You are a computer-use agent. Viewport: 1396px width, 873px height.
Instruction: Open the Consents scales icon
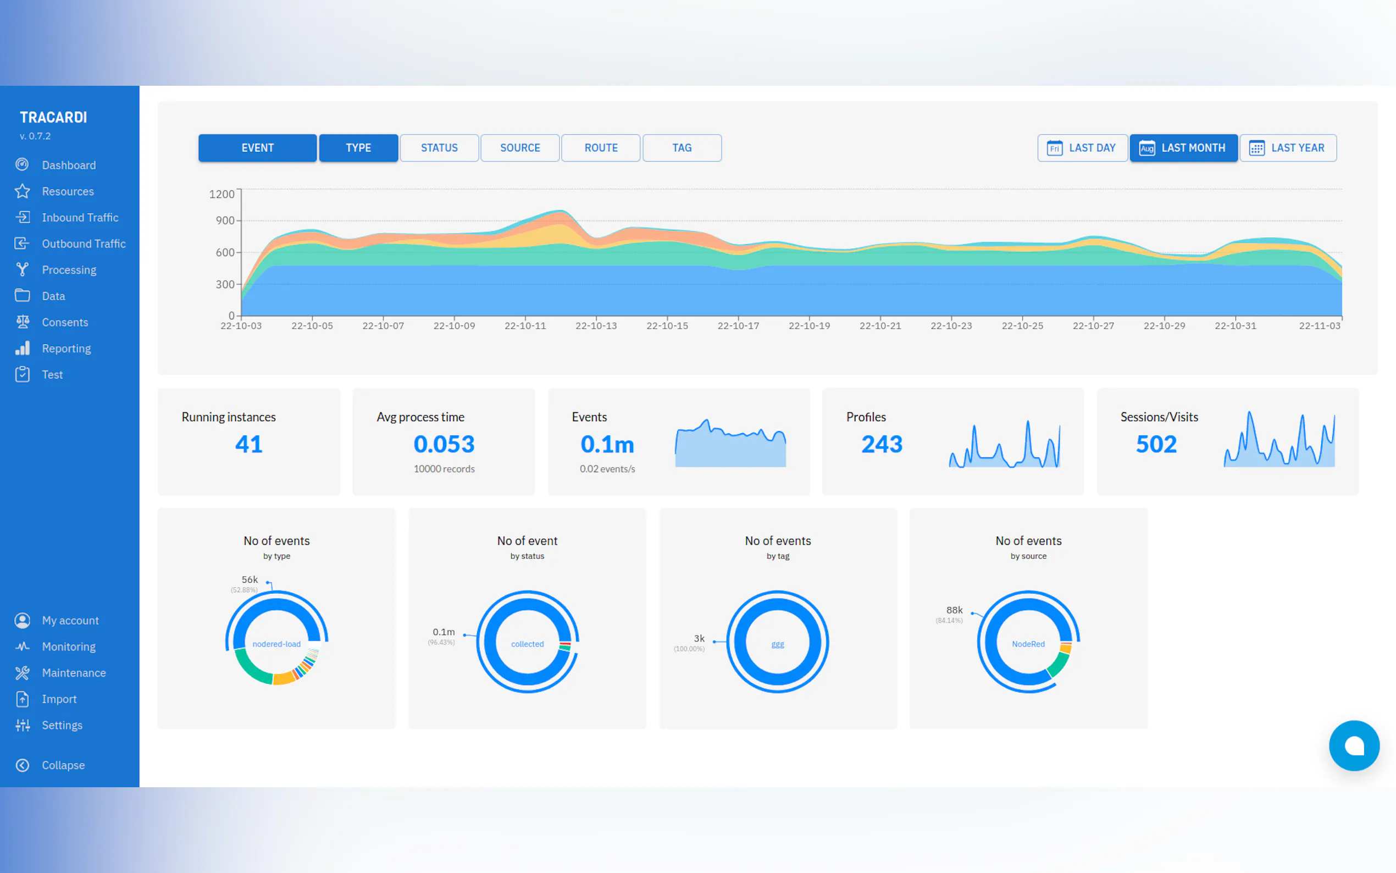point(23,322)
